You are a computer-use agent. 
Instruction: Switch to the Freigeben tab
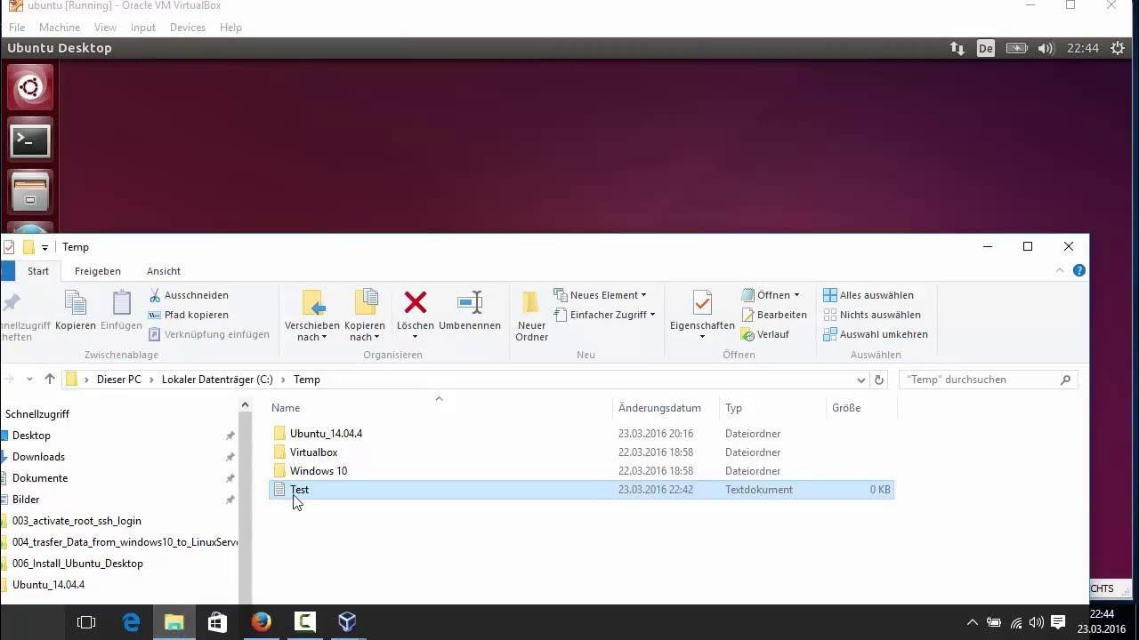[x=98, y=271]
